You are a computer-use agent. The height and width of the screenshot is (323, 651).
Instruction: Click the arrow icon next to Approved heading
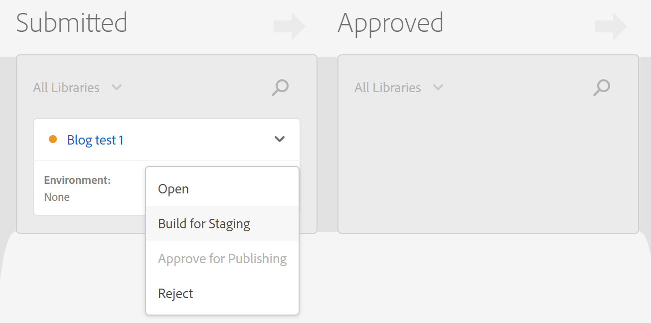pos(611,26)
